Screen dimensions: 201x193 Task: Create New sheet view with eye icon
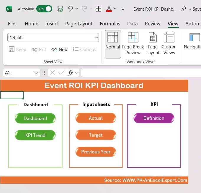(60, 50)
